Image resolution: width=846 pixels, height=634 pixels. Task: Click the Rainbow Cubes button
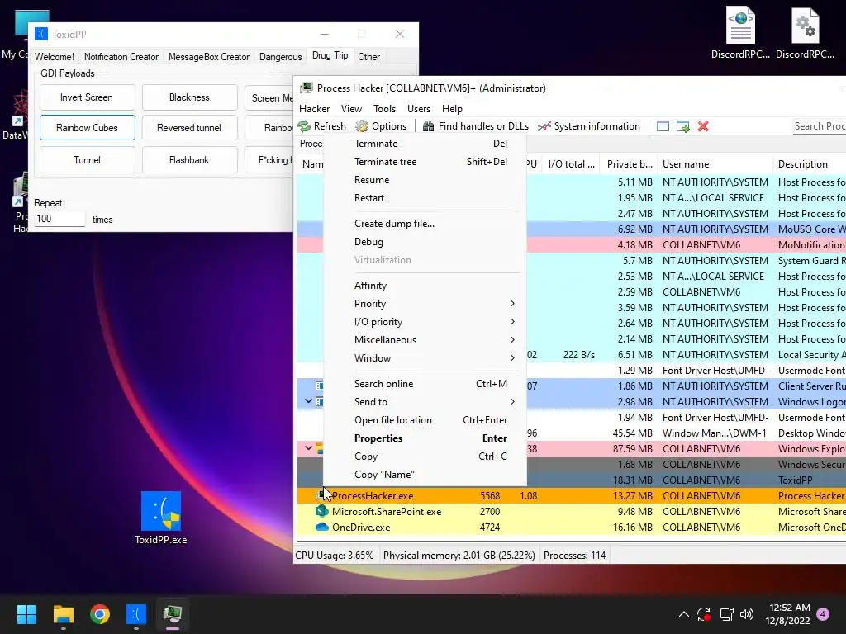click(87, 128)
